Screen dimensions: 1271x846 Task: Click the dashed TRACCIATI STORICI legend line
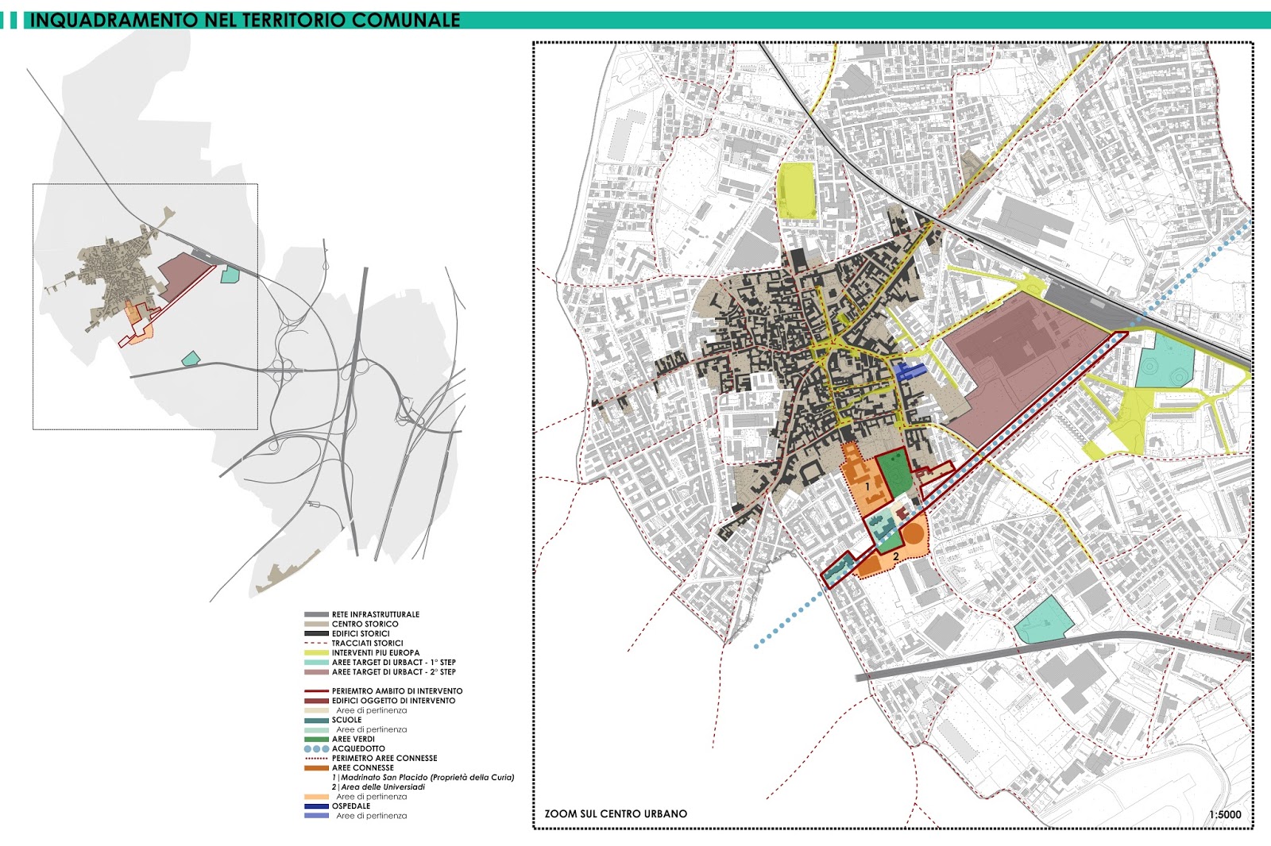point(316,643)
